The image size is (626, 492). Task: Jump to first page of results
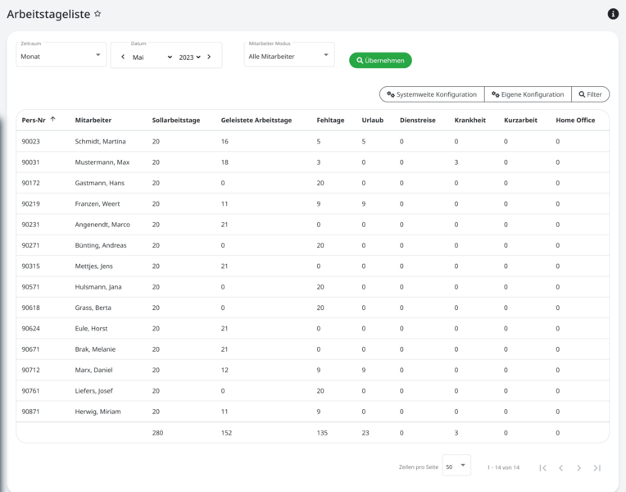pos(542,467)
